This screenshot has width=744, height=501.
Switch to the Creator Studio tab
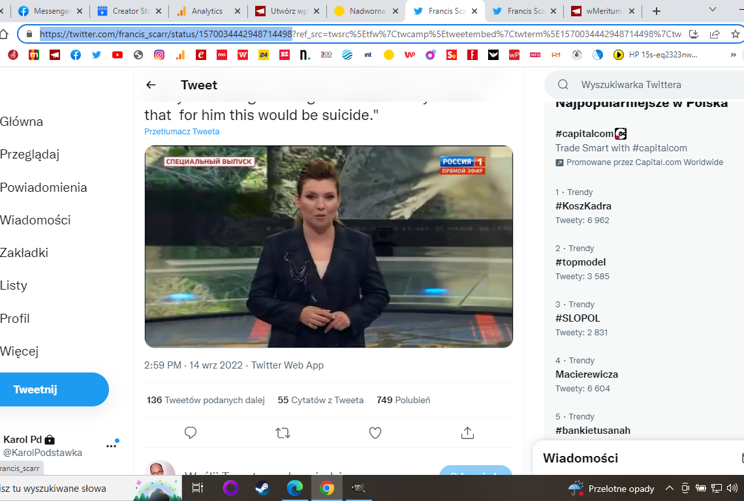coord(126,11)
